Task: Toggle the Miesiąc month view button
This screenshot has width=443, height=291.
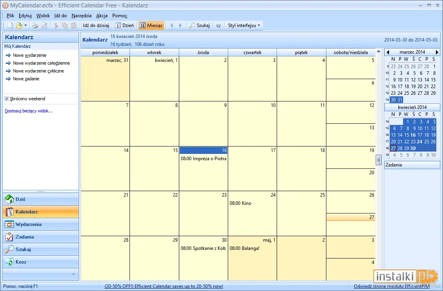Action: (151, 25)
